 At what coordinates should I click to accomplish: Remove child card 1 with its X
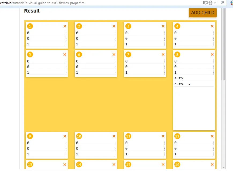click(65, 26)
